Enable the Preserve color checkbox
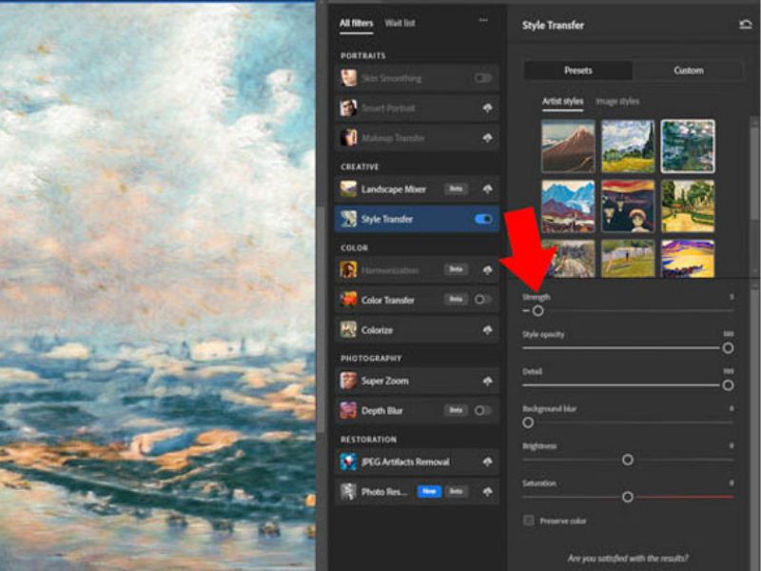Image resolution: width=761 pixels, height=571 pixels. click(529, 521)
